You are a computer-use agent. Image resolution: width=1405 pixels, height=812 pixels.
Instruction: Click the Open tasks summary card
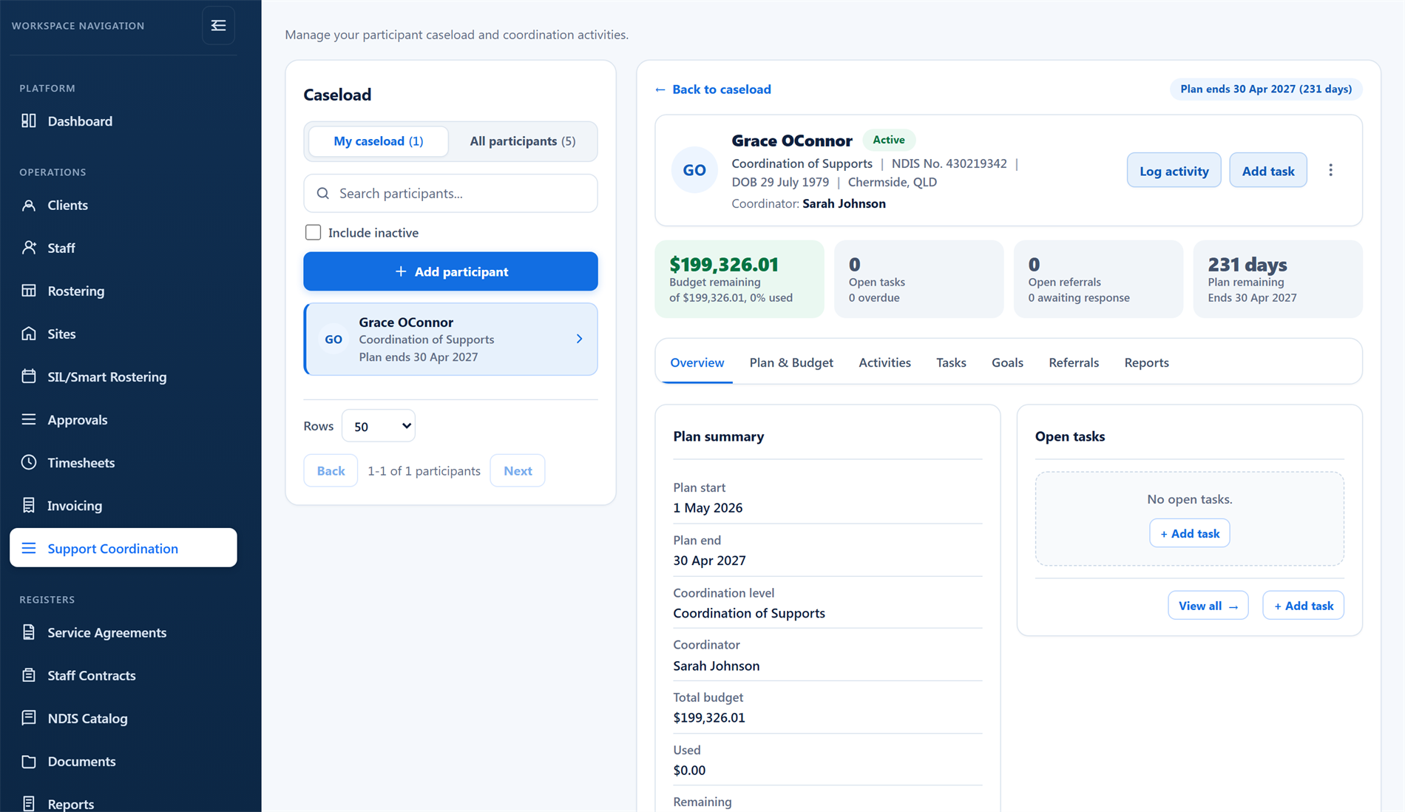click(x=918, y=279)
